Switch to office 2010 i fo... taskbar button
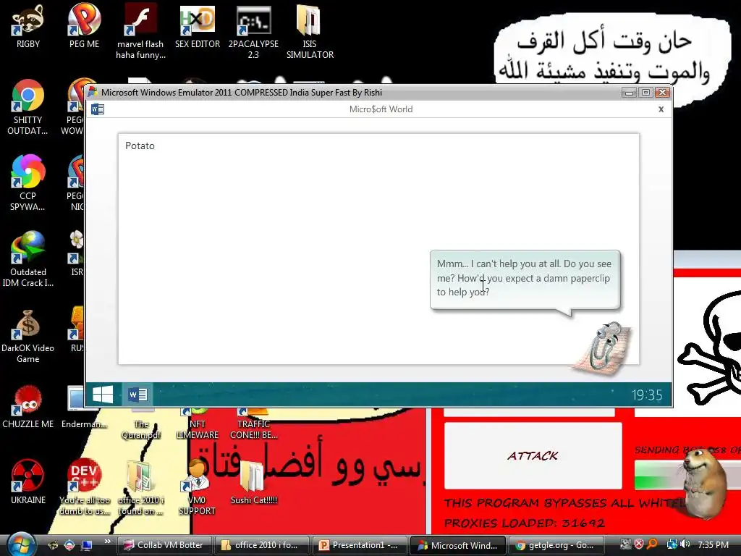The width and height of the screenshot is (741, 556). click(x=261, y=545)
